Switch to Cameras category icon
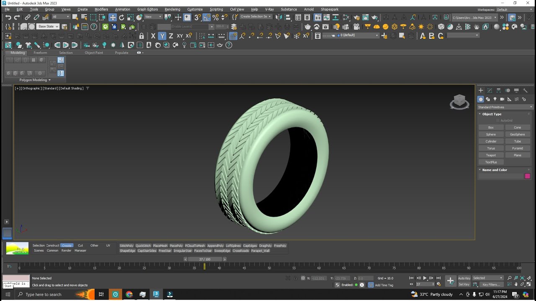 (502, 99)
